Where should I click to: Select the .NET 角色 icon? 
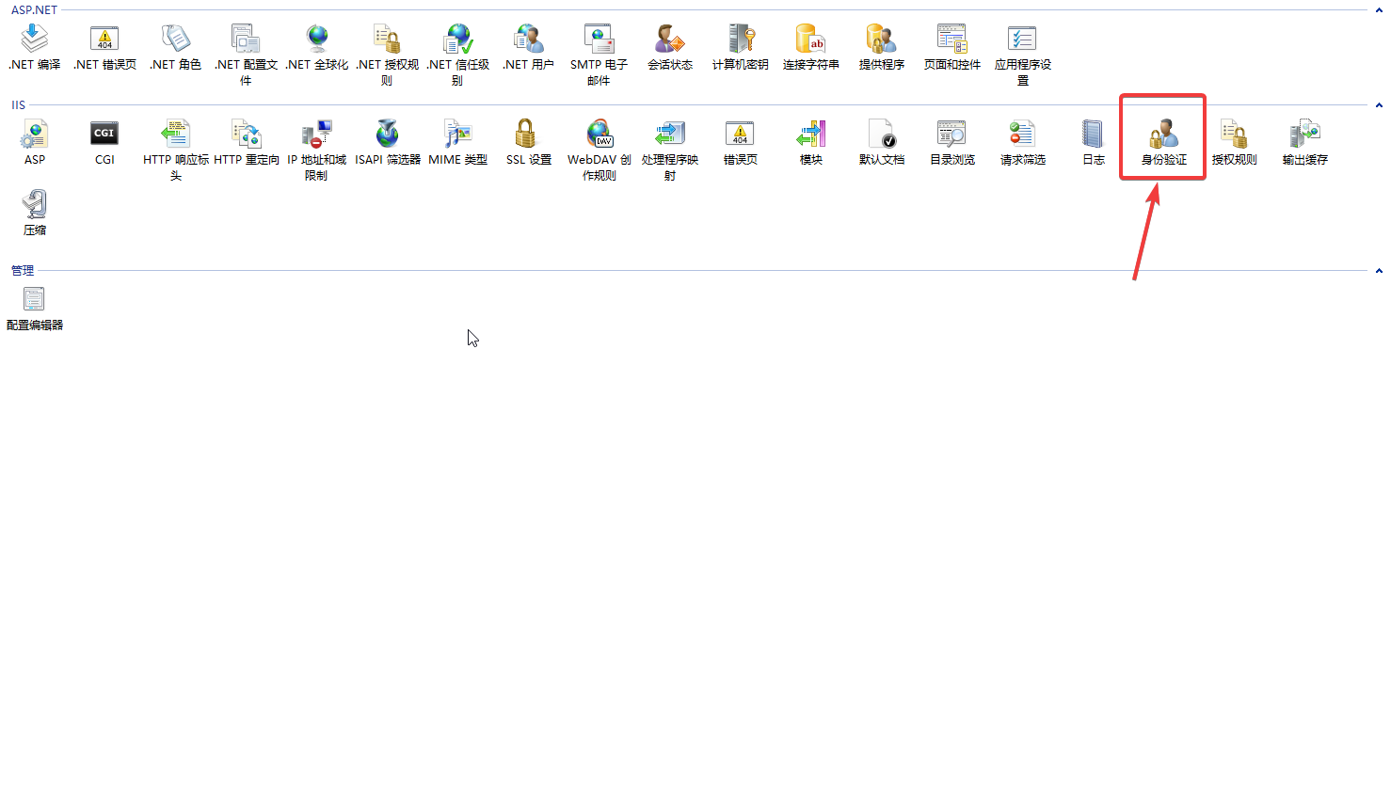pos(176,39)
